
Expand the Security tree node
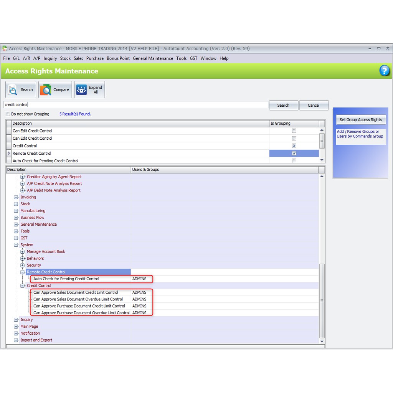click(23, 265)
